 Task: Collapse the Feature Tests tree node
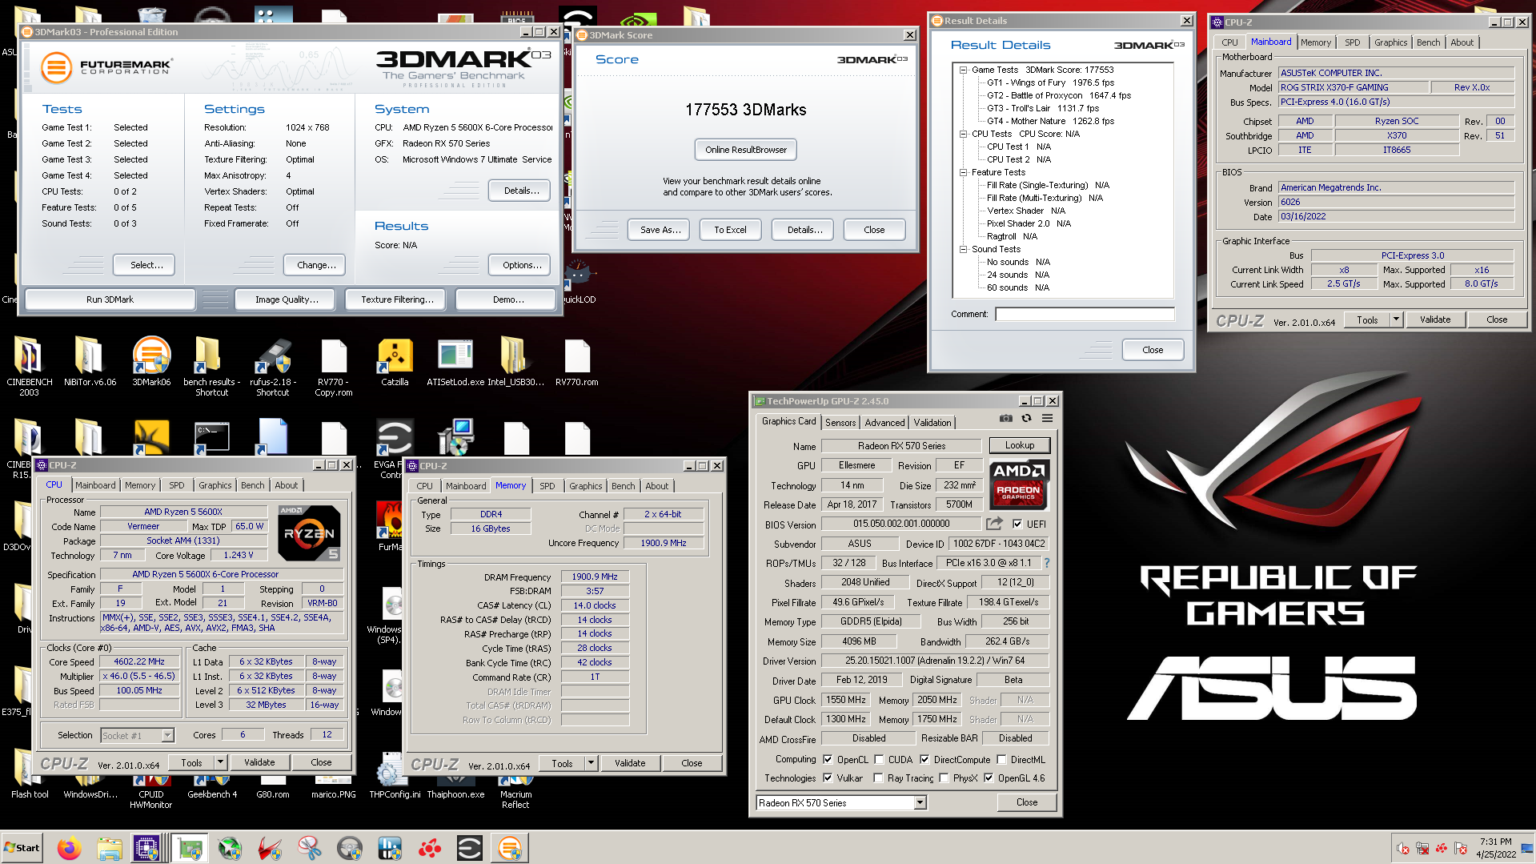point(964,172)
